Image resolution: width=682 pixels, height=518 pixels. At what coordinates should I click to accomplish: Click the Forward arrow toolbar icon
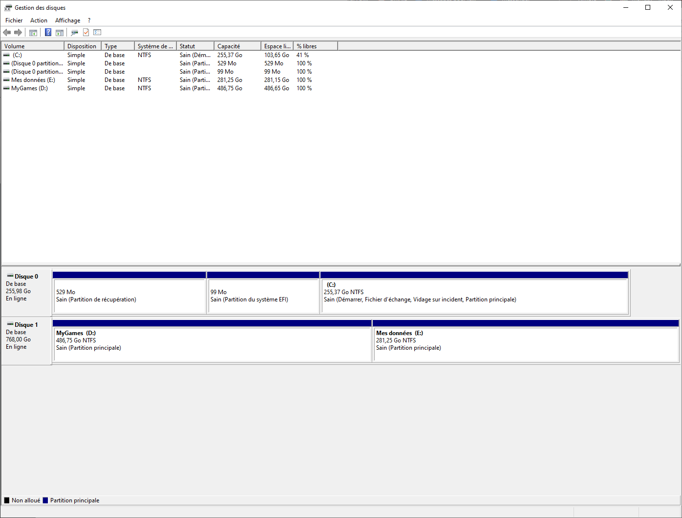[18, 33]
